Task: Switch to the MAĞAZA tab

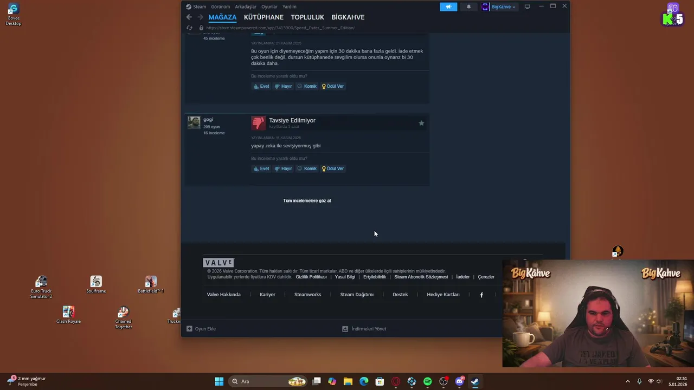Action: (x=222, y=17)
